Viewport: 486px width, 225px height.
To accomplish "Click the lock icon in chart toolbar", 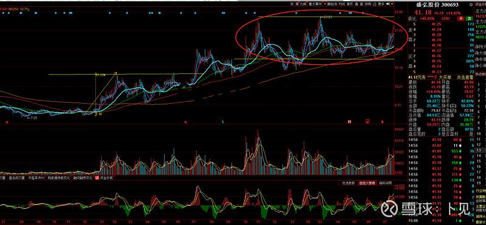I will [375, 4].
